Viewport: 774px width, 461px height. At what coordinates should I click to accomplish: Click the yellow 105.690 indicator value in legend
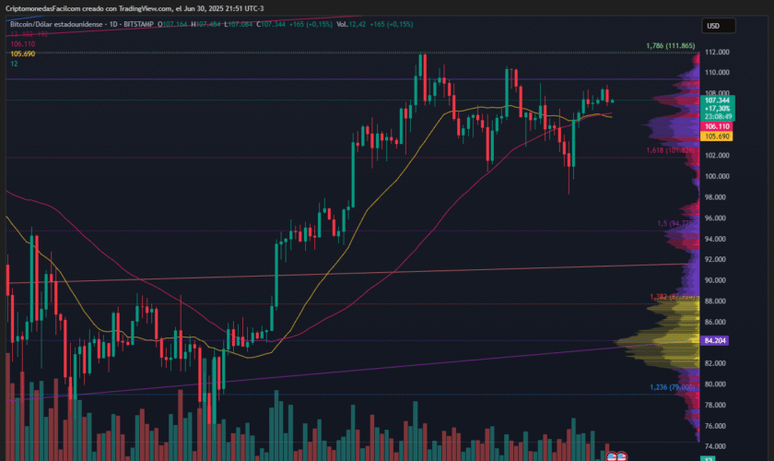23,53
